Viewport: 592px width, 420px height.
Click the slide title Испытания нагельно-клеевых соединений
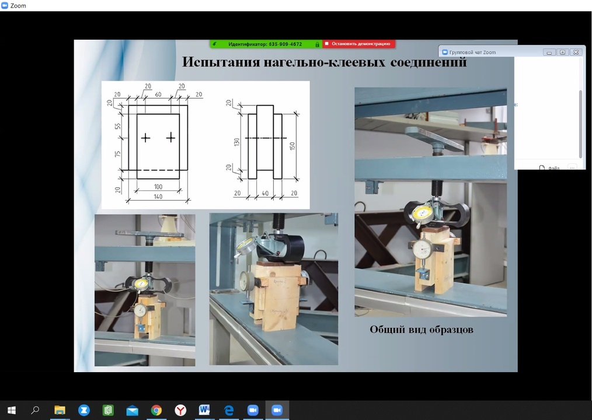[325, 61]
